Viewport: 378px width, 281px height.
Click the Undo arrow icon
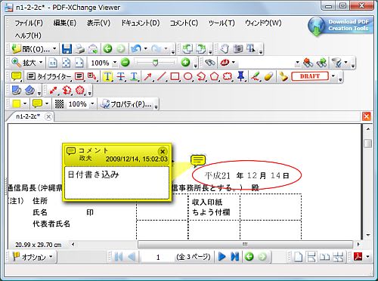[x=135, y=49]
